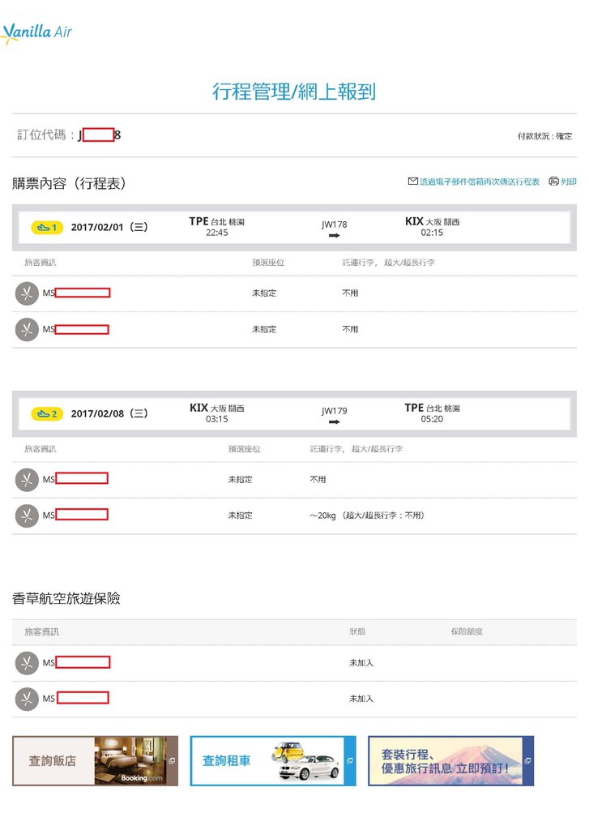Viewport: 589px width, 830px height.
Task: Click second passenger avatar in insurance section
Action: (x=27, y=699)
